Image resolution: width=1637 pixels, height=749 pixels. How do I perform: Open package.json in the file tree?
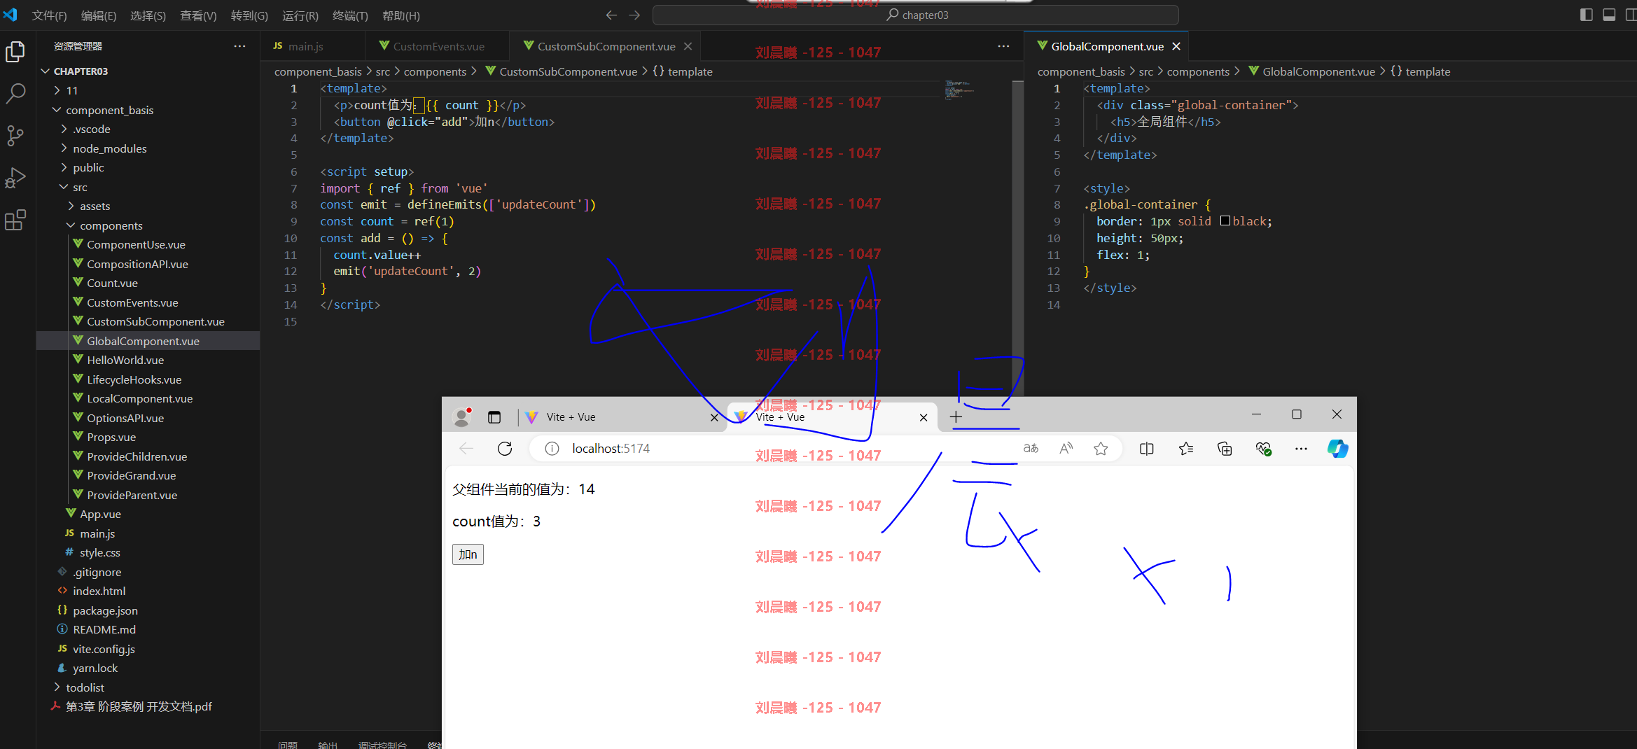tap(105, 610)
